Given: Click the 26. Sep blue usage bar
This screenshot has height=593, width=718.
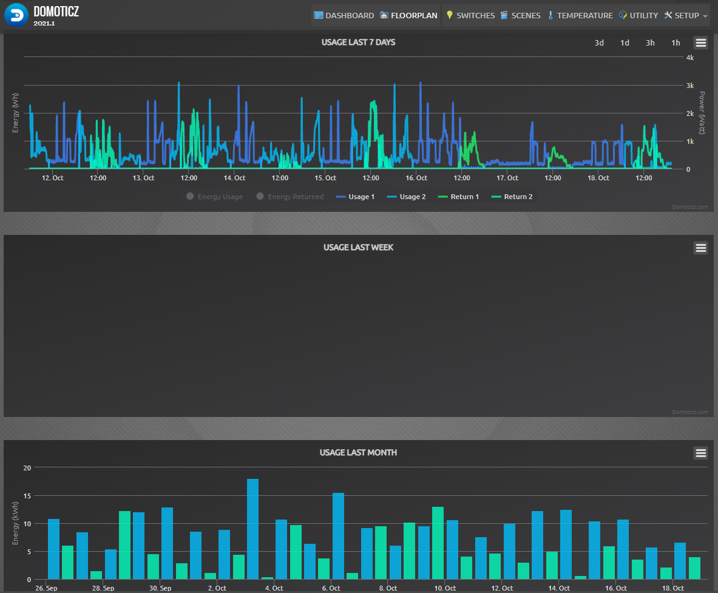Looking at the screenshot, I should [x=53, y=549].
